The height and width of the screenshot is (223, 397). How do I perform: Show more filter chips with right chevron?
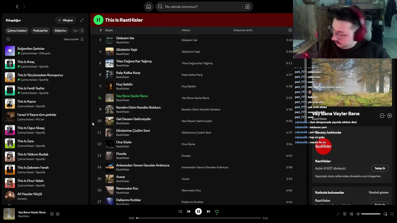tap(82, 31)
